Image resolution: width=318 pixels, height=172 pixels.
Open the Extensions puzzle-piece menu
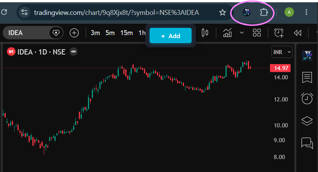(264, 13)
